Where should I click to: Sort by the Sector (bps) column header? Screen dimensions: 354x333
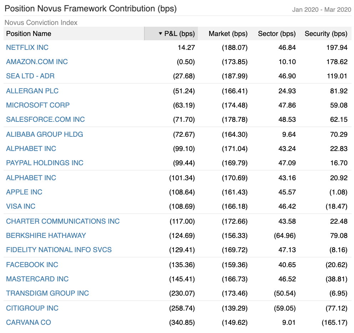coord(277,33)
